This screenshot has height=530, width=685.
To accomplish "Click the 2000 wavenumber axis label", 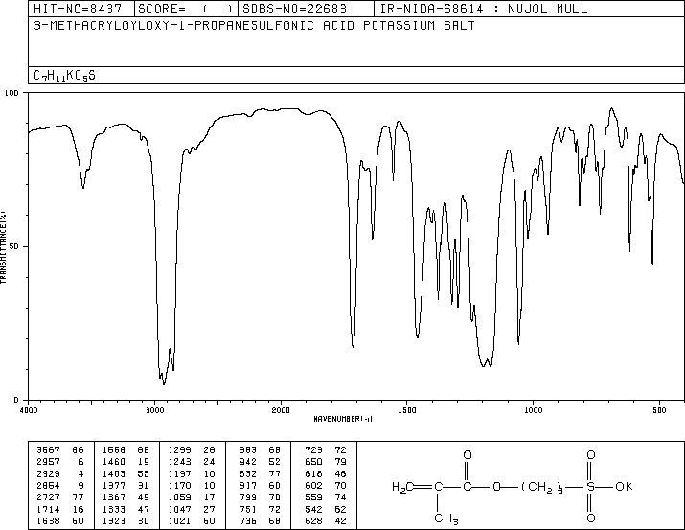I will (281, 410).
